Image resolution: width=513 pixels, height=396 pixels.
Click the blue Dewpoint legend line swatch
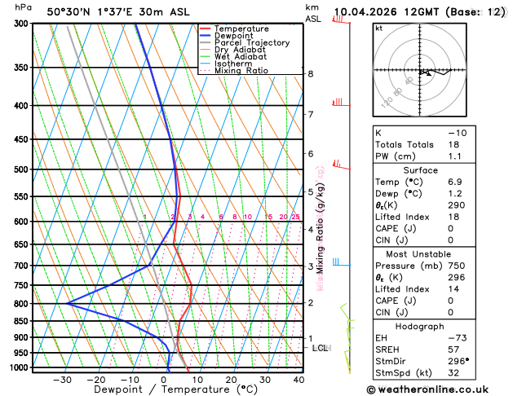tap(206, 36)
